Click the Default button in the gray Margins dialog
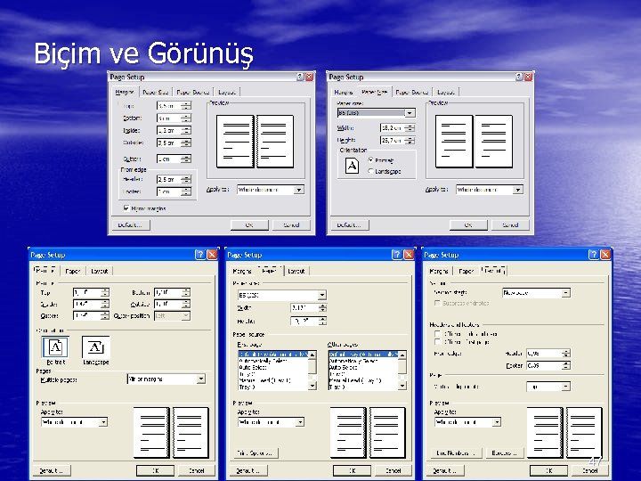 (130, 225)
